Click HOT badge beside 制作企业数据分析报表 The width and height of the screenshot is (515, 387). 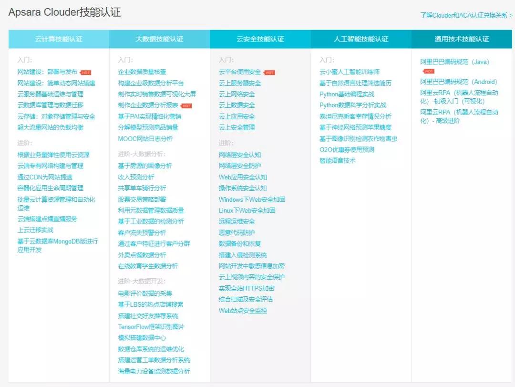pos(186,106)
